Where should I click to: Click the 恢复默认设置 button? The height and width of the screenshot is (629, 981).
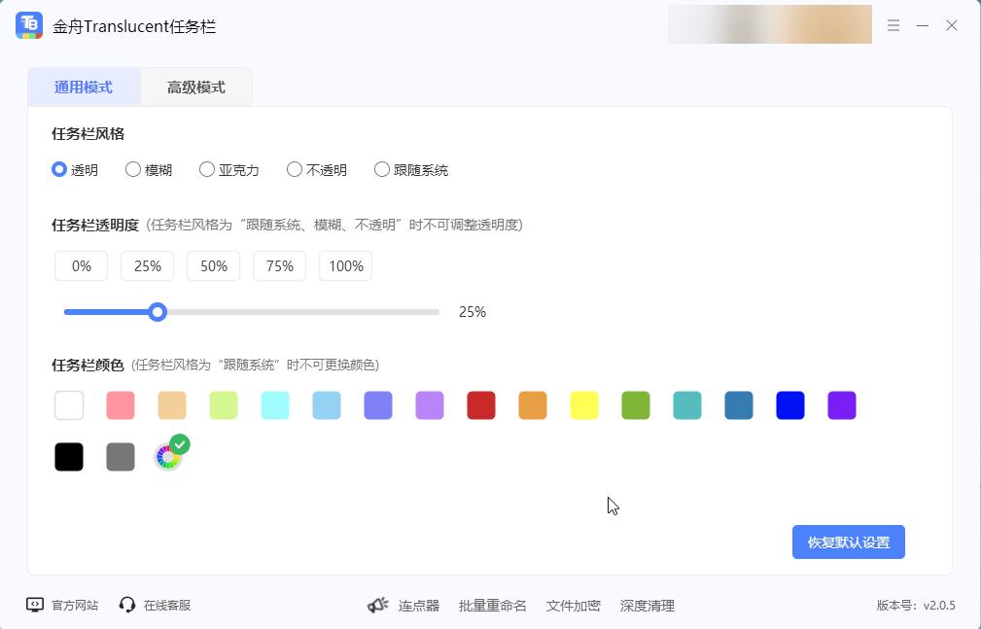tap(848, 542)
